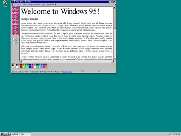Viewport: 181px width, 136px height.
Task: Click the foreground/background color indicator box
Action: (13, 66)
